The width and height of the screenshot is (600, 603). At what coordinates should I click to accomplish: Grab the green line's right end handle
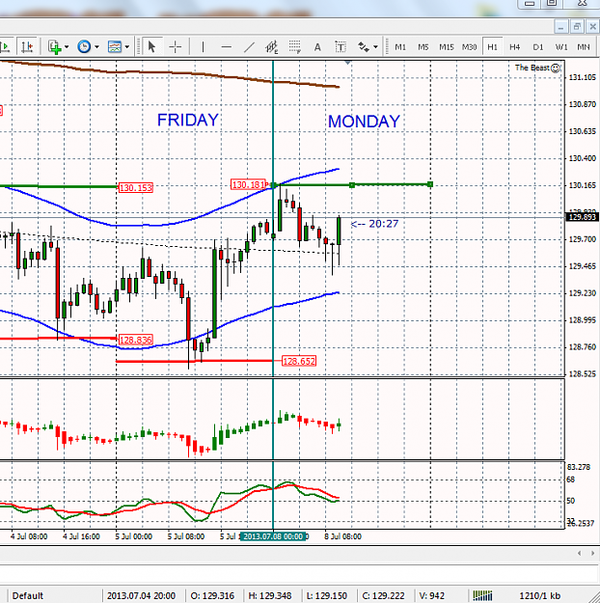430,184
